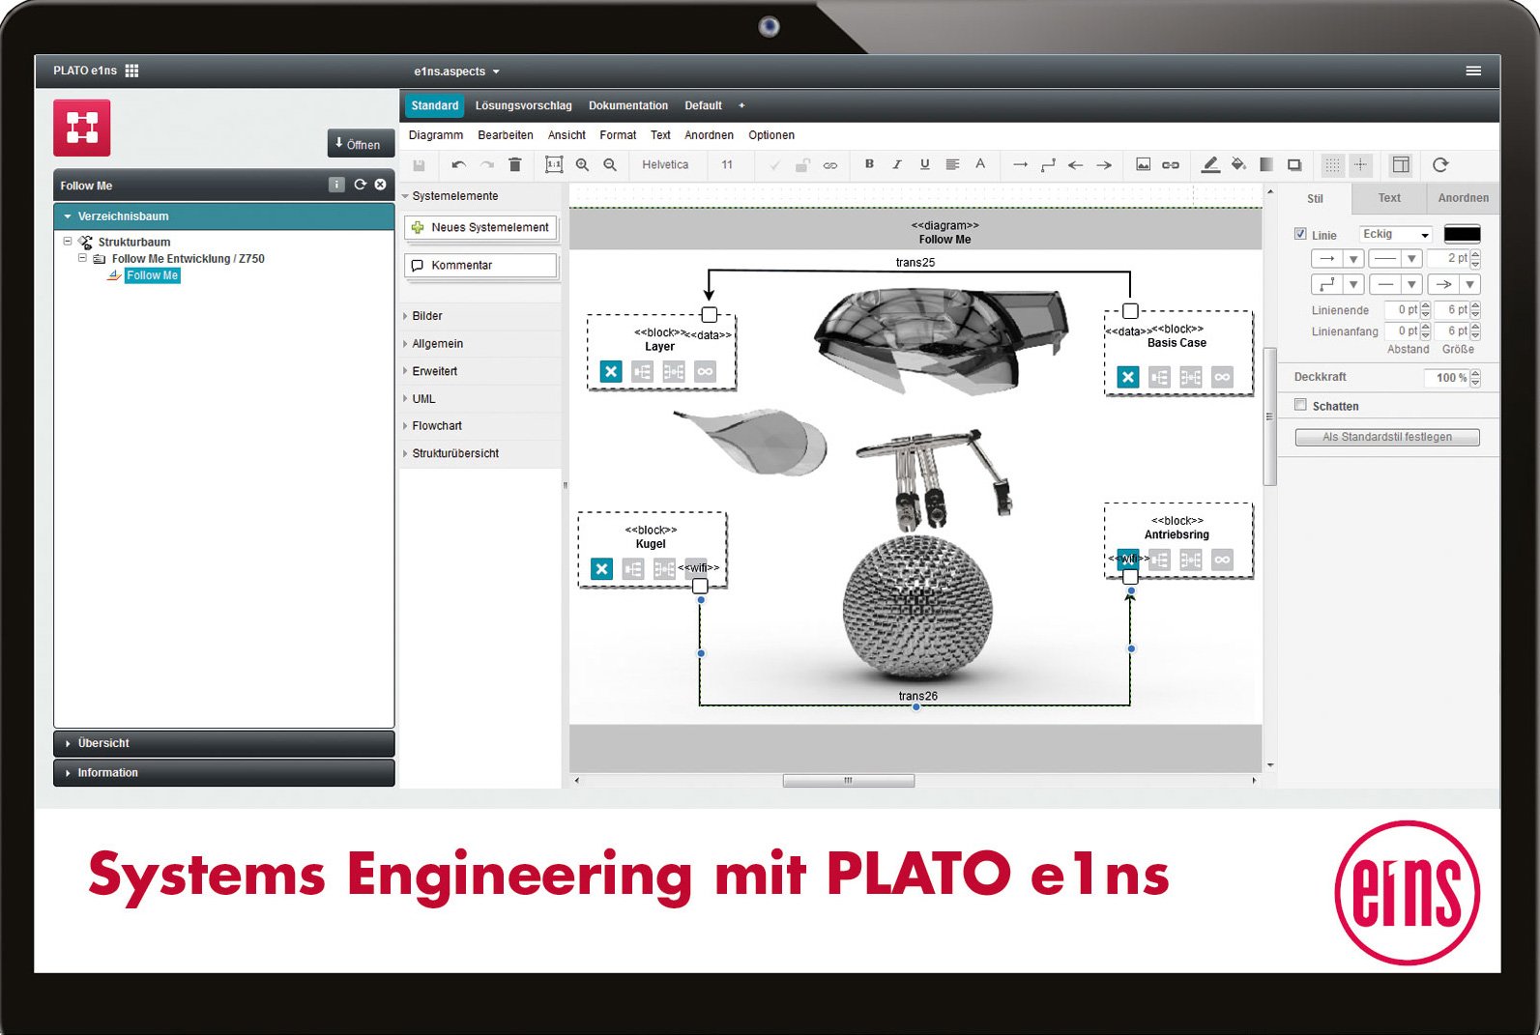1540x1035 pixels.
Task: Open the waypoint style dropdown in Stil panel
Action: pyautogui.click(x=1337, y=284)
